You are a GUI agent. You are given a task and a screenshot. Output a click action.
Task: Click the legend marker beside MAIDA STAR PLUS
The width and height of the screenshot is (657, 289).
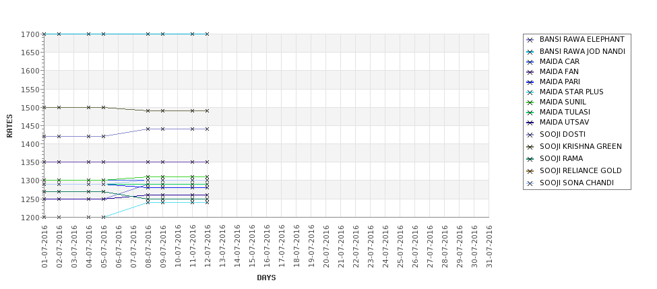point(530,92)
